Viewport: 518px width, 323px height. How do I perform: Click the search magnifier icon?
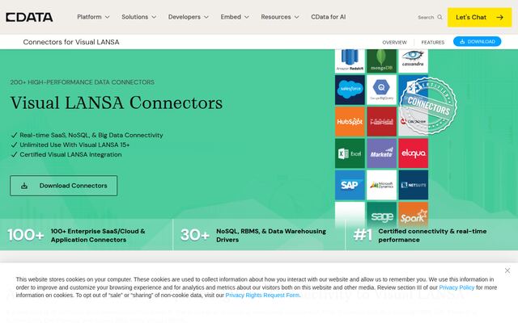(439, 17)
